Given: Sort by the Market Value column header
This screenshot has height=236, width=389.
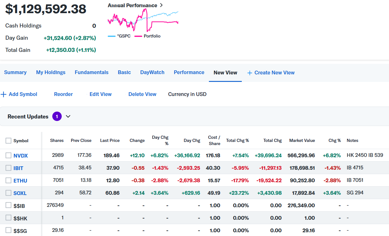Looking at the screenshot, I should (302, 141).
